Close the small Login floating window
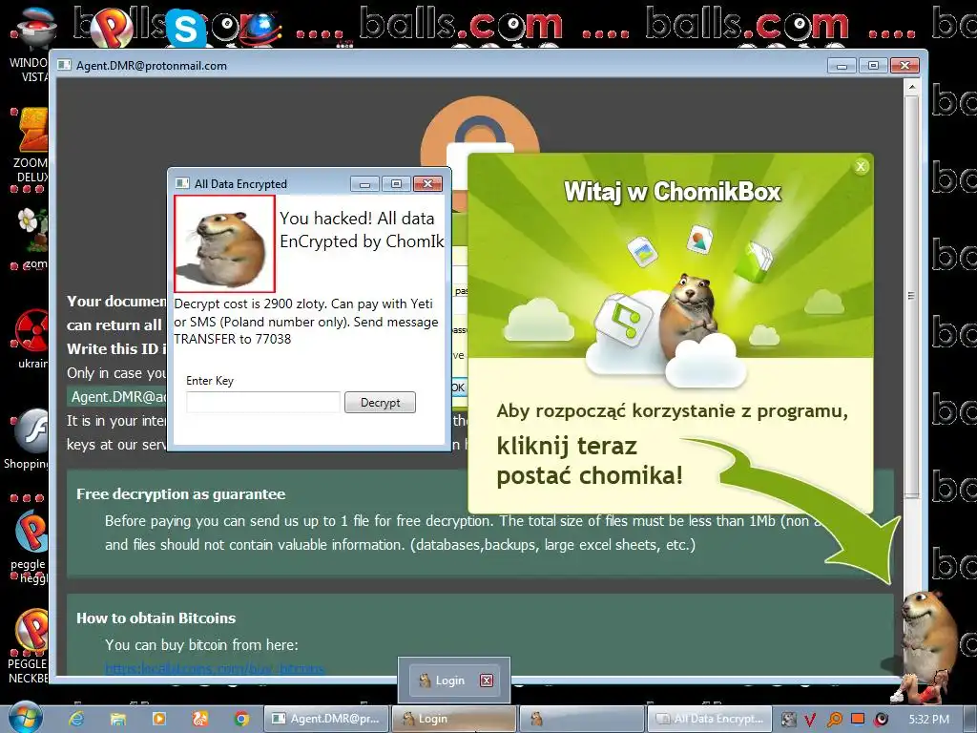This screenshot has height=733, width=977. (487, 680)
